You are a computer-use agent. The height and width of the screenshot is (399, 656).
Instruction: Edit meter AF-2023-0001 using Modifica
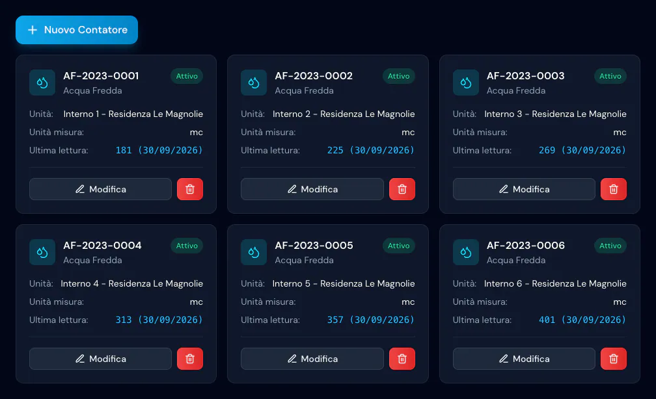[x=100, y=189]
